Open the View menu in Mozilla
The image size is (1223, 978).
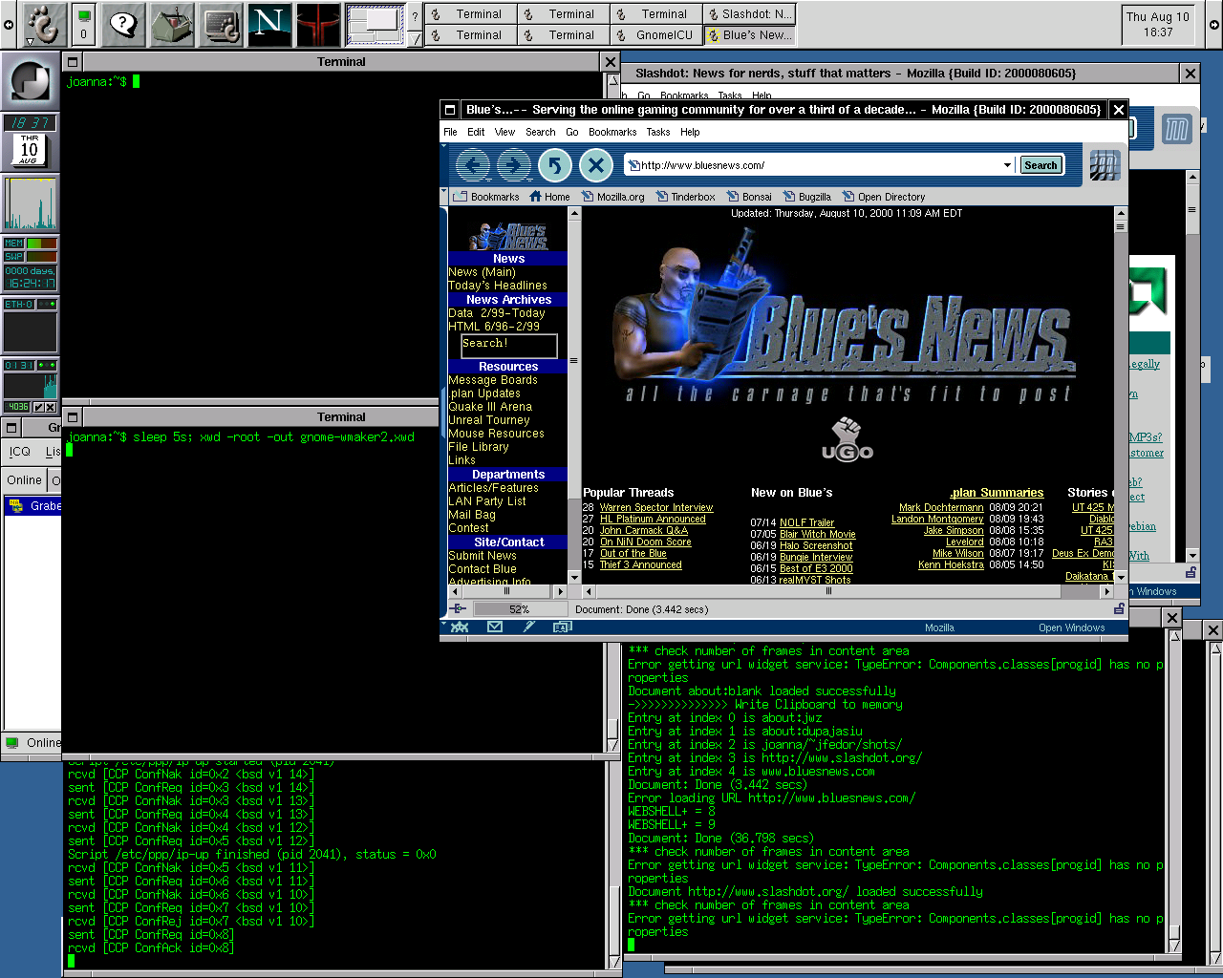click(x=504, y=132)
